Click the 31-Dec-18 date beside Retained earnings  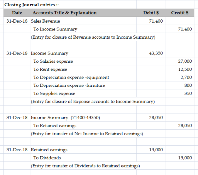coord(17,150)
